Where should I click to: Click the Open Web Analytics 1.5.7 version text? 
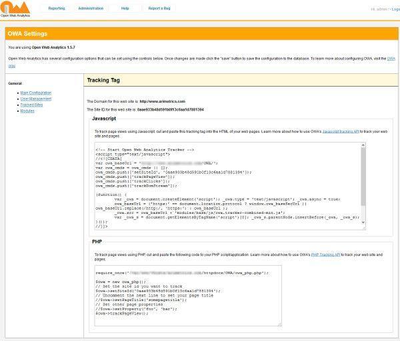[x=53, y=47]
